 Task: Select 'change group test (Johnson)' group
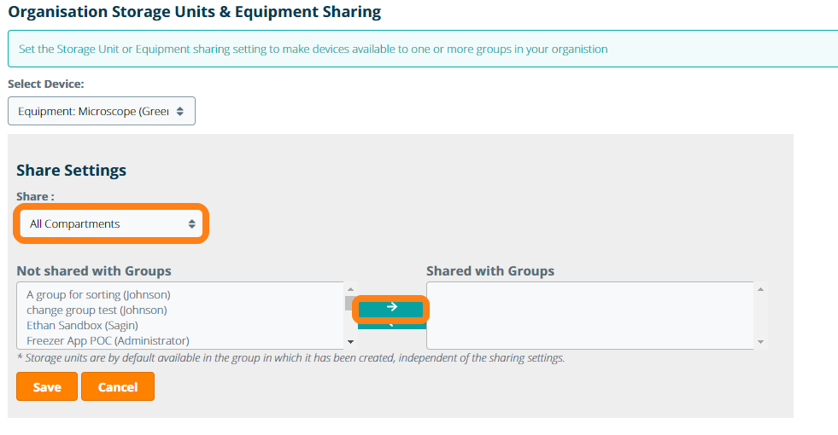click(x=97, y=310)
